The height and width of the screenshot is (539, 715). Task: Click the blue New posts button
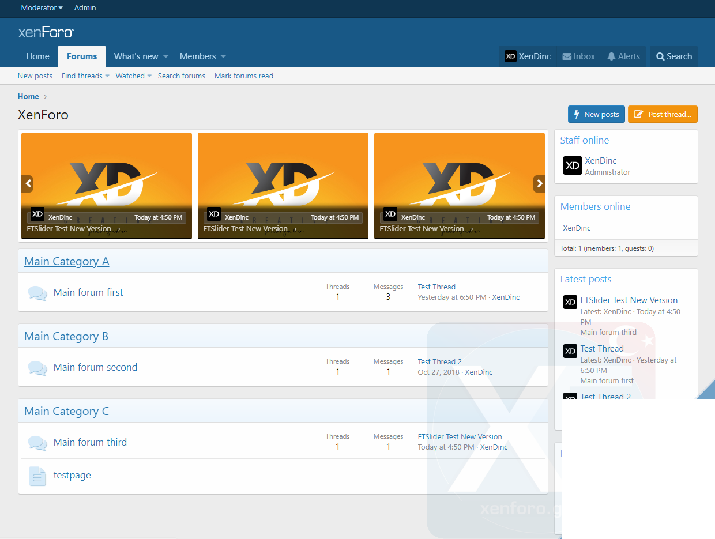coord(596,114)
